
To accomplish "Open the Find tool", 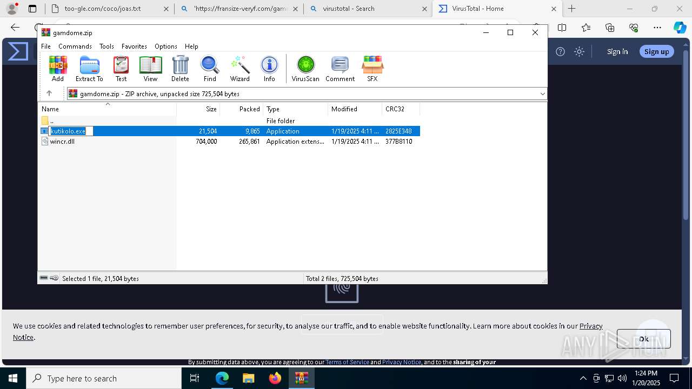I will [210, 69].
